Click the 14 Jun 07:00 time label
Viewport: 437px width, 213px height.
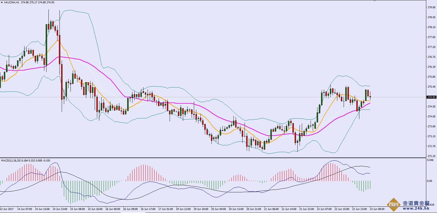click(25, 209)
